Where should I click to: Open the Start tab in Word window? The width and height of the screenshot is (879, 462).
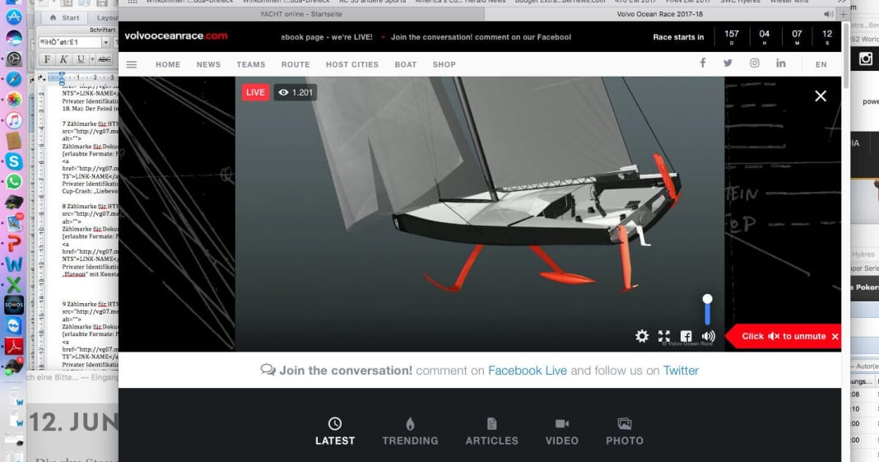coord(66,17)
